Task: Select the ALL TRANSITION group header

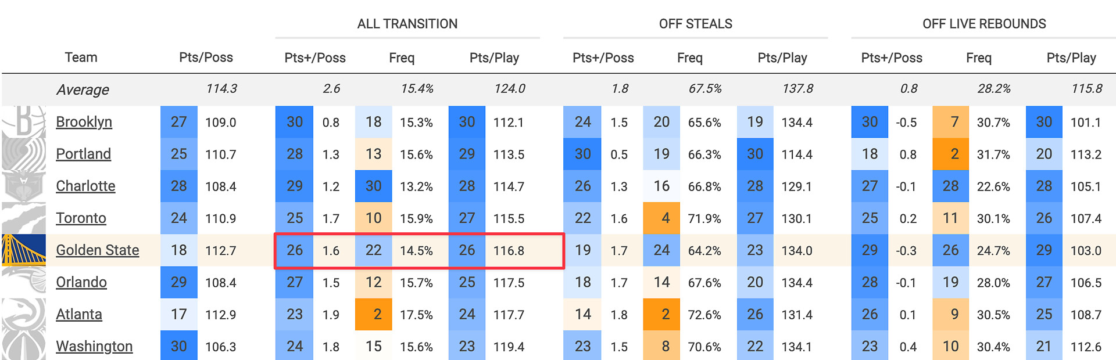Action: [407, 24]
